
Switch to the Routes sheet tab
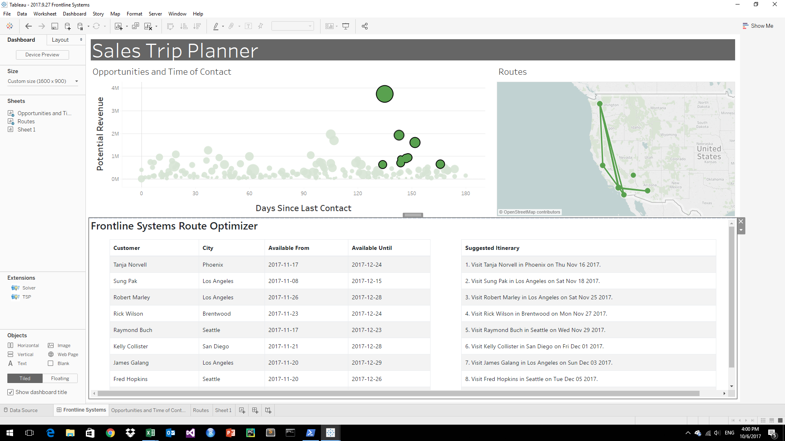tap(201, 410)
